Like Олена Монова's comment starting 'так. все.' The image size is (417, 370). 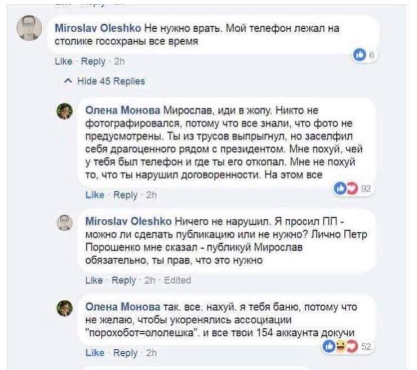(x=95, y=353)
